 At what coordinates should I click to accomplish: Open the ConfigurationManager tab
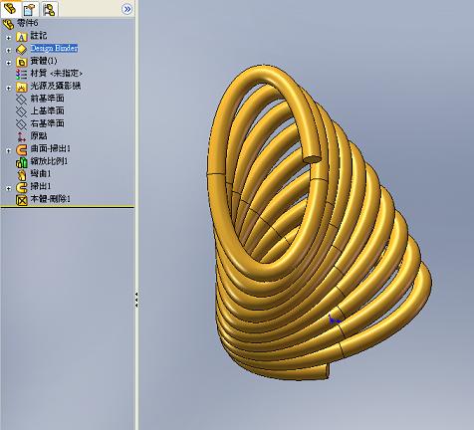point(49,9)
